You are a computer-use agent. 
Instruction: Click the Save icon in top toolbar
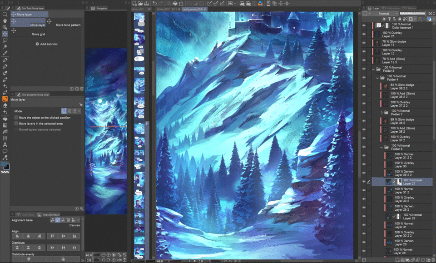(146, 3)
